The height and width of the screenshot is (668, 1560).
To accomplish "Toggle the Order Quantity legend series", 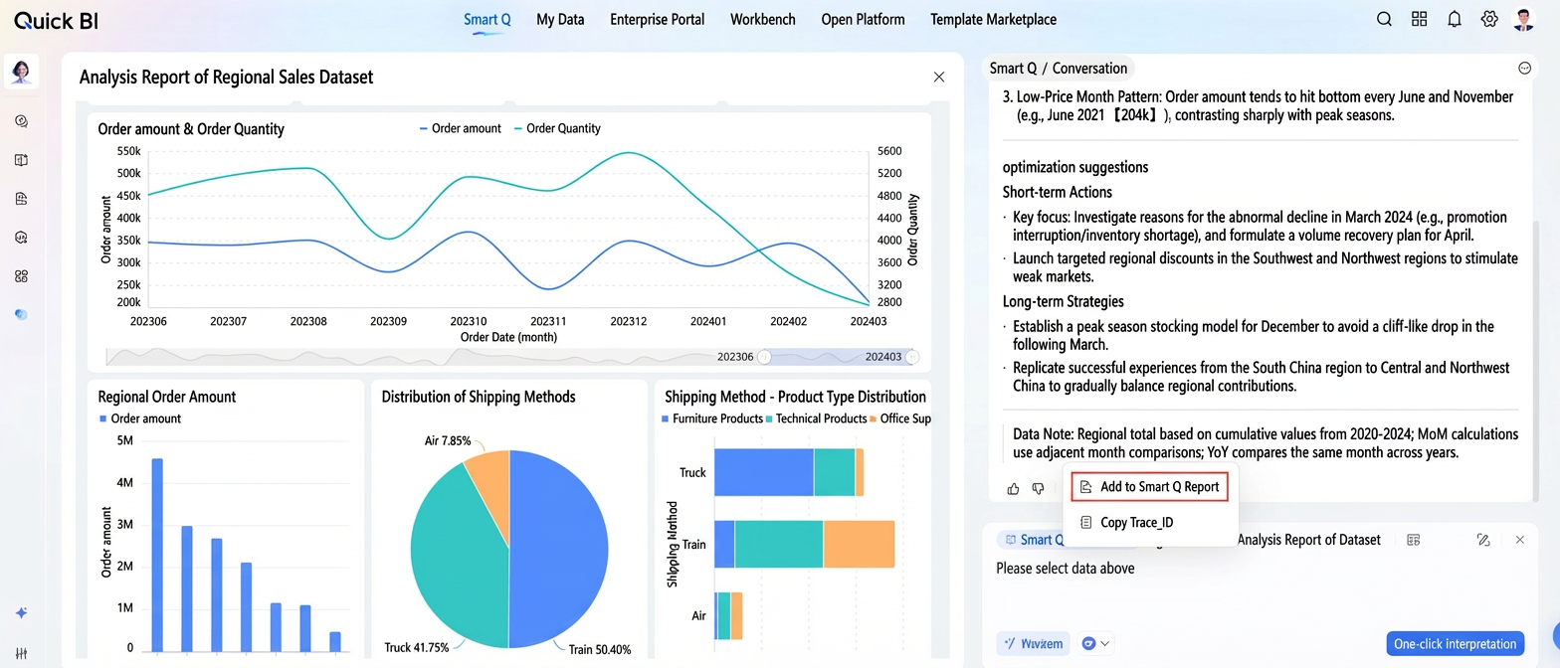I will point(557,128).
